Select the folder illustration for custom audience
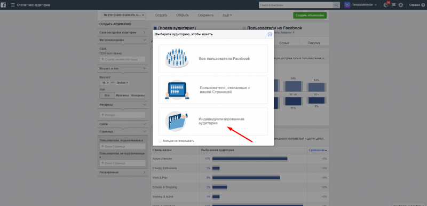Screen dimensions: 427x206 point(177,121)
